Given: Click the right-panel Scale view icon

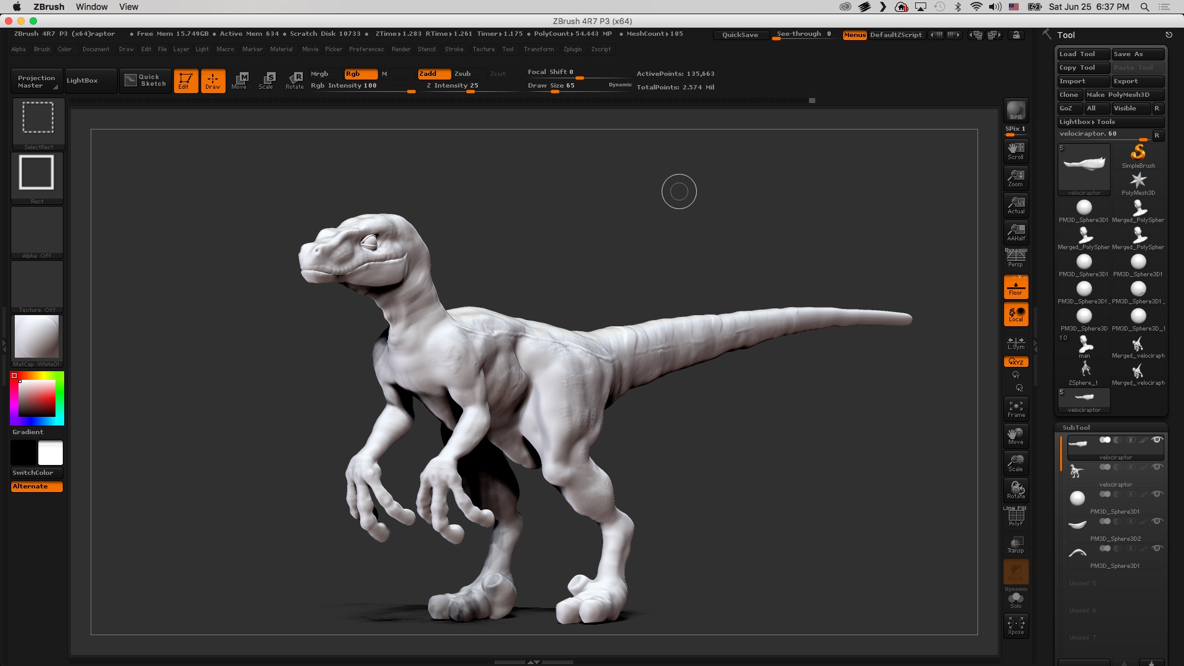Looking at the screenshot, I should pos(1016,462).
